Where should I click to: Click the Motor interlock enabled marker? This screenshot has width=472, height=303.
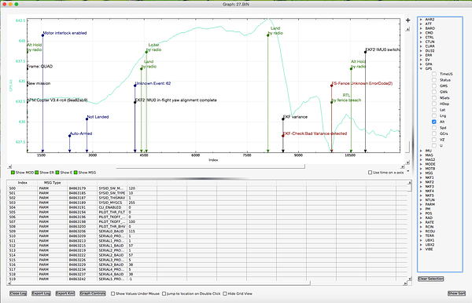pyautogui.click(x=42, y=35)
